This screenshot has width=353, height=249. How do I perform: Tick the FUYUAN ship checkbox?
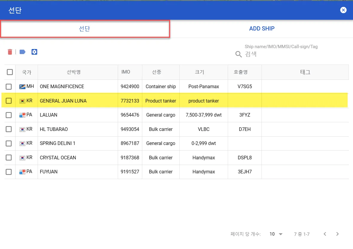9,172
